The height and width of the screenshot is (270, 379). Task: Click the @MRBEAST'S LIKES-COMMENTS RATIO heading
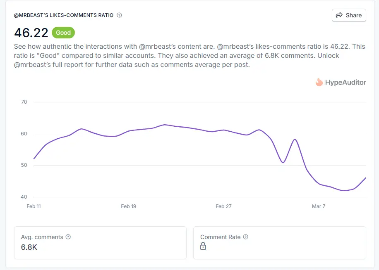64,15
